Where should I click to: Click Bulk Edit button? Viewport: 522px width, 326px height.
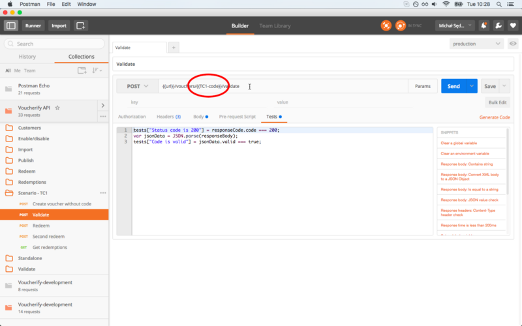(497, 102)
